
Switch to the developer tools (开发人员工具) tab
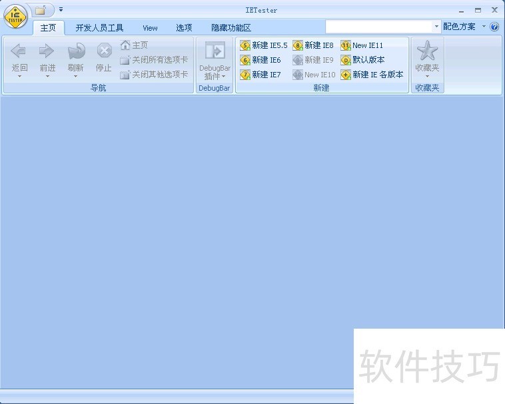pyautogui.click(x=99, y=28)
